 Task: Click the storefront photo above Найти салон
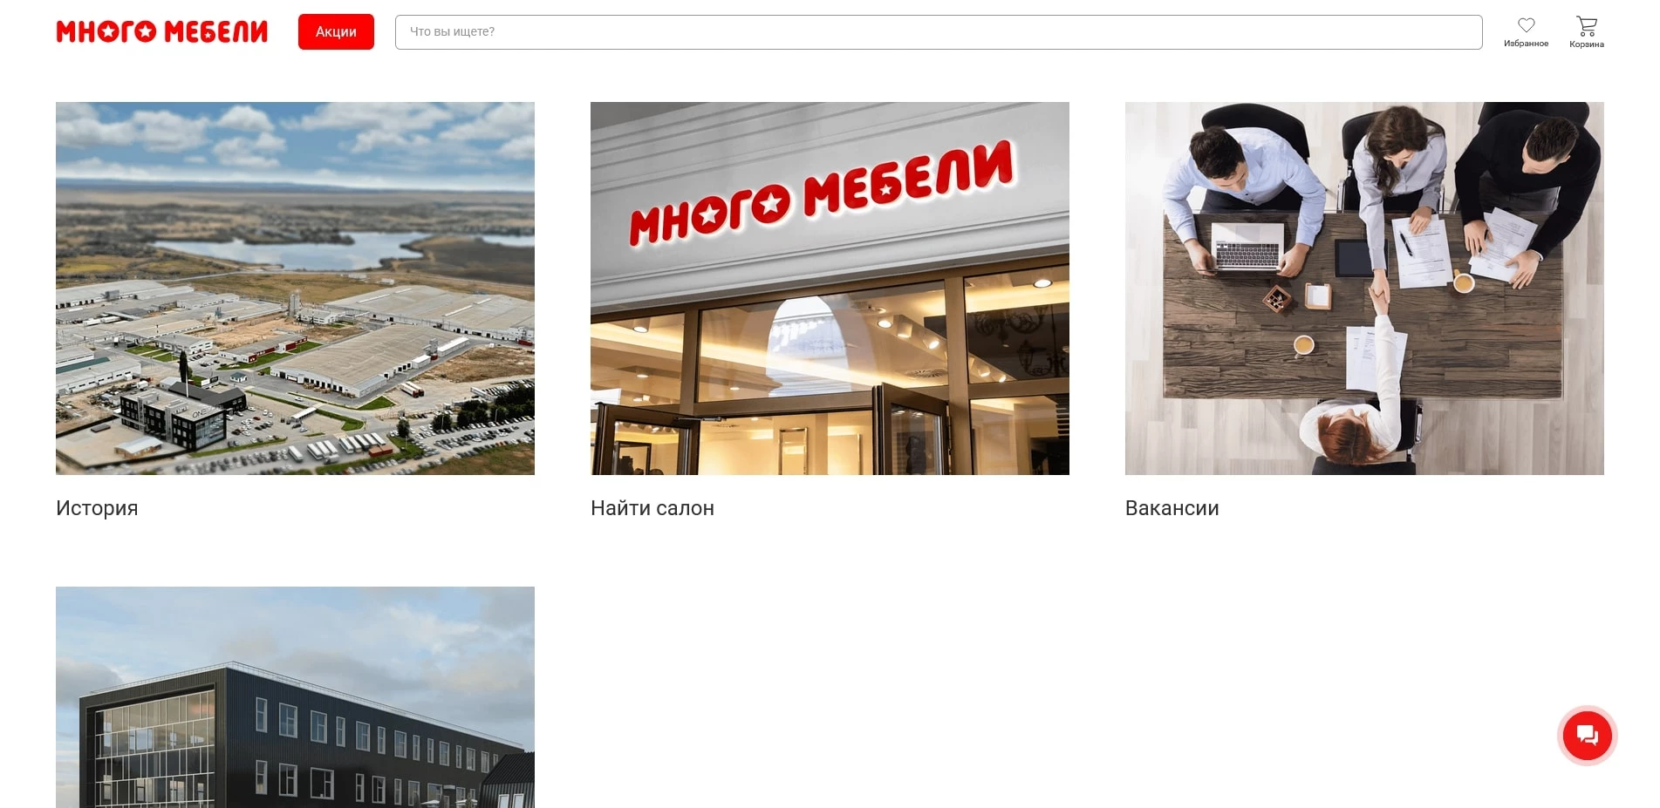point(829,288)
